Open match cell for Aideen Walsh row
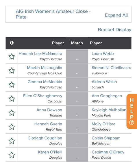 click(77, 85)
